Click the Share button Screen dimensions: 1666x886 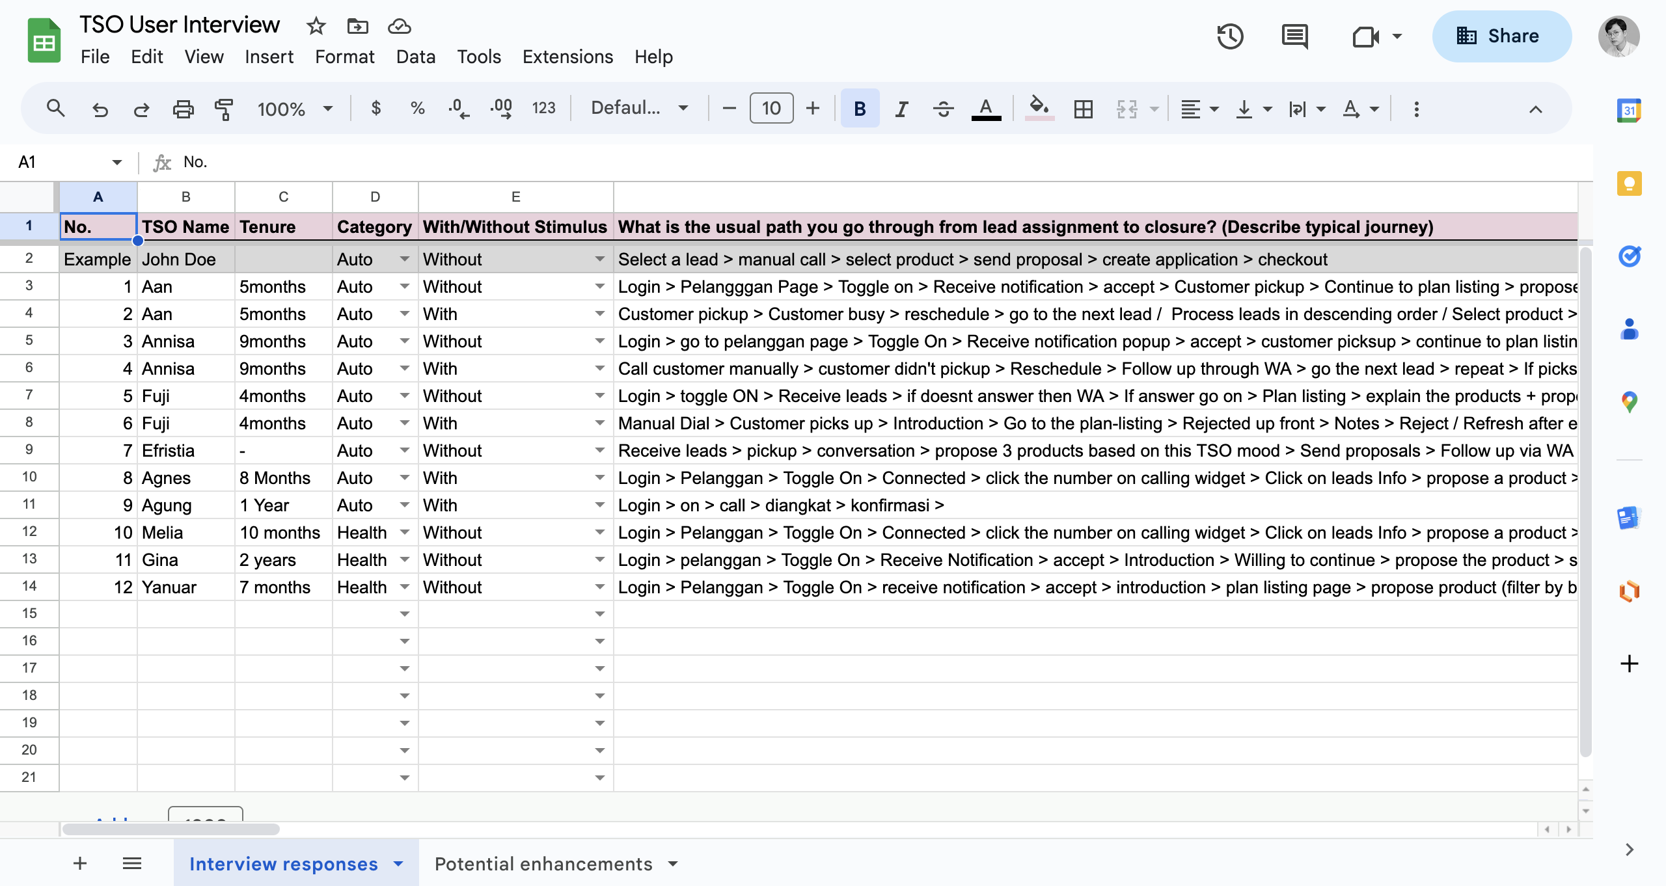(1501, 36)
